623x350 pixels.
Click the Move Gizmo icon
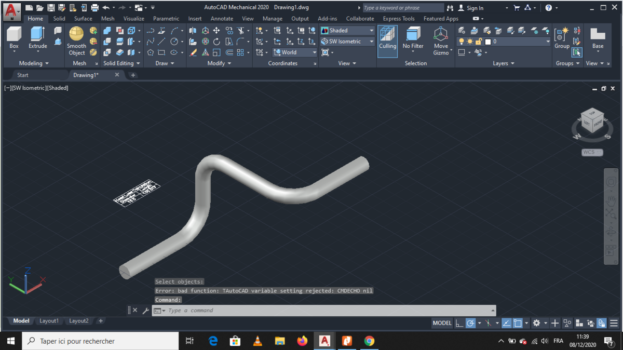click(x=441, y=35)
